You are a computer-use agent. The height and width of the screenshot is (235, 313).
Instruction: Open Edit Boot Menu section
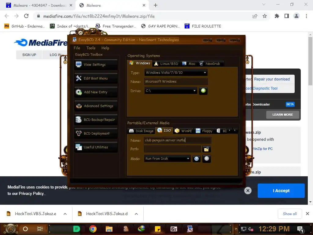point(96,78)
